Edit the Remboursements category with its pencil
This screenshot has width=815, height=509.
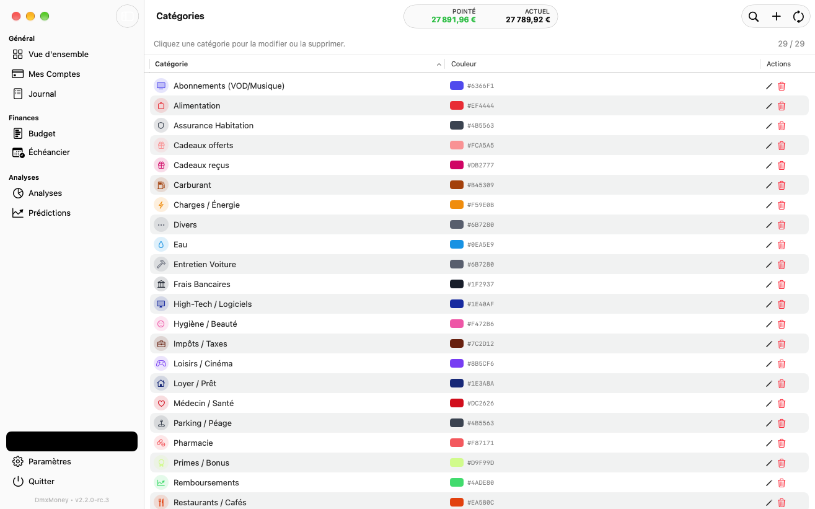tap(769, 483)
